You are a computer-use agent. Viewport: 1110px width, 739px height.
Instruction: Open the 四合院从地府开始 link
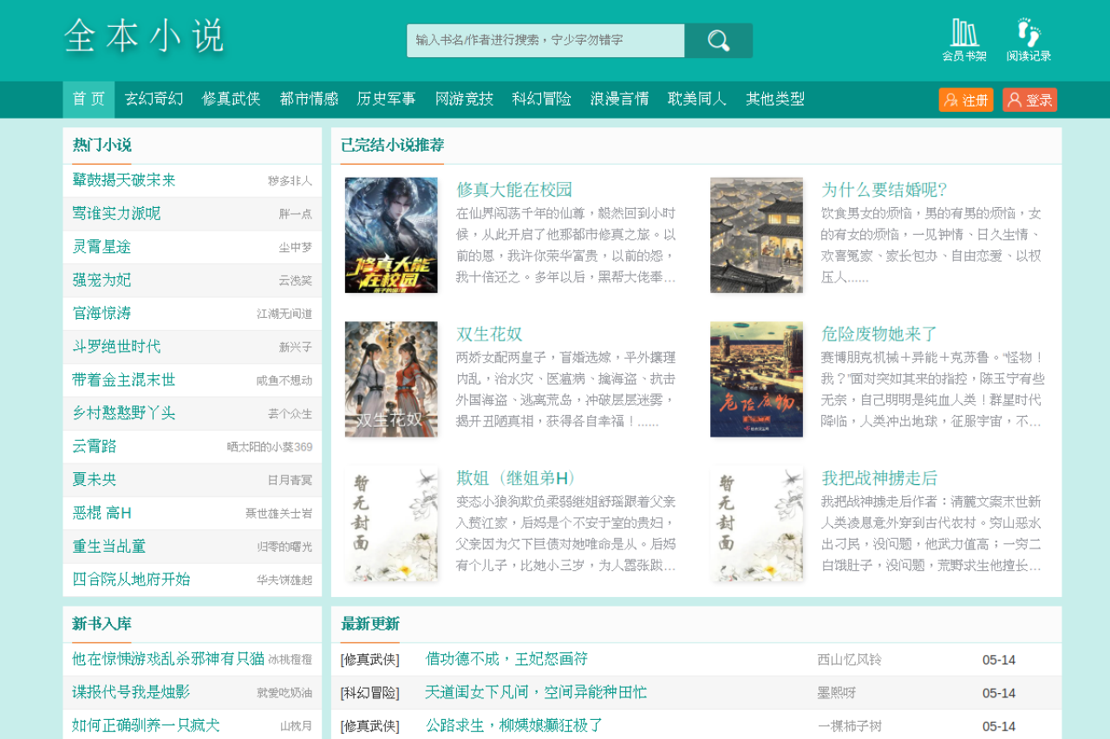click(131, 580)
